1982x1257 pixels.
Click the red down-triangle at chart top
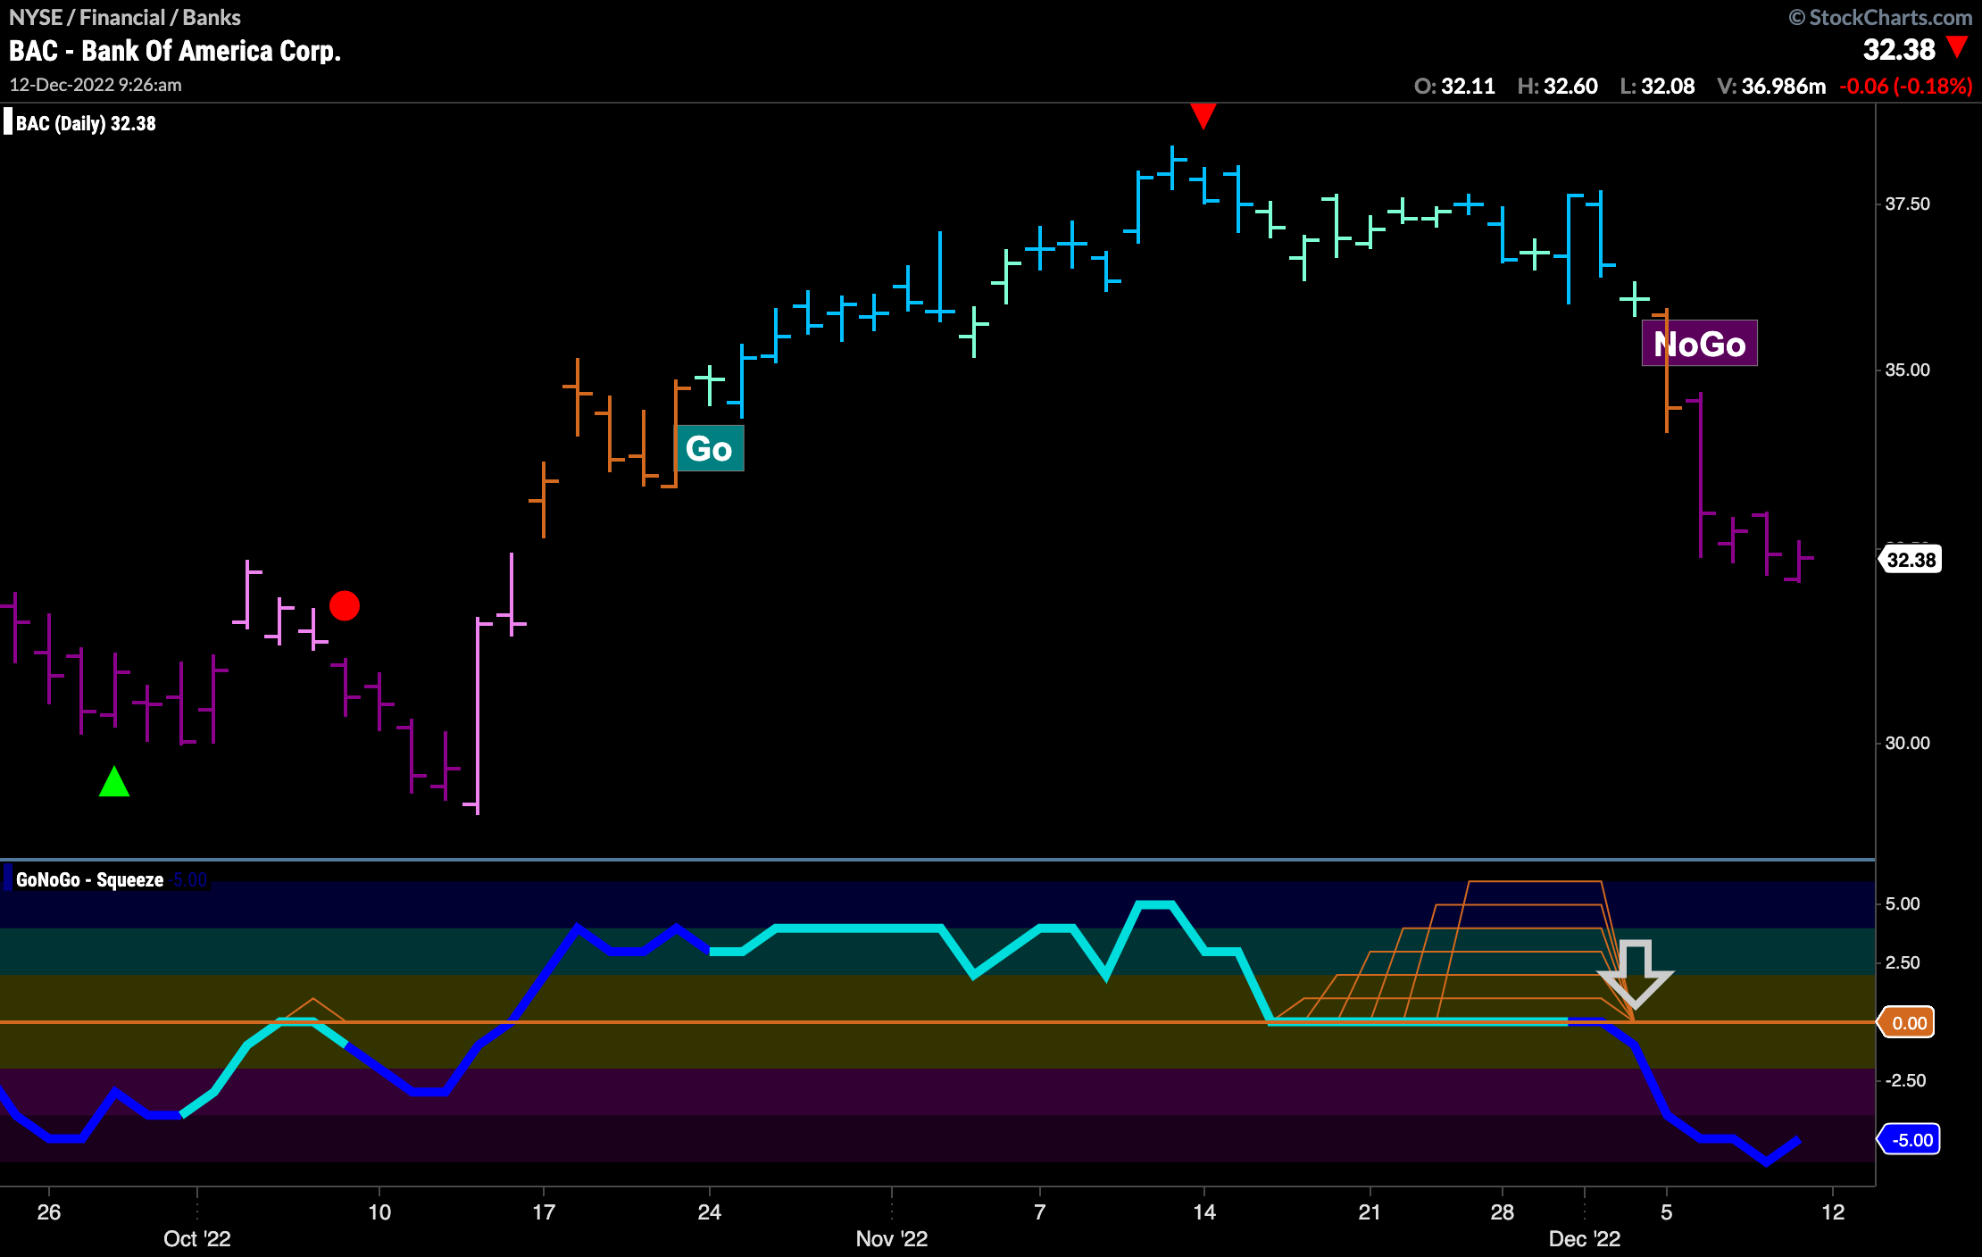1203,116
